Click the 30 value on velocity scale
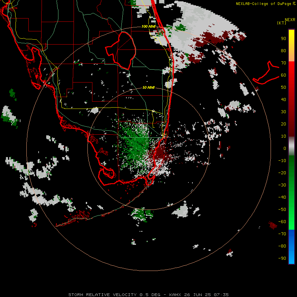The image size is (297, 297). 283,112
